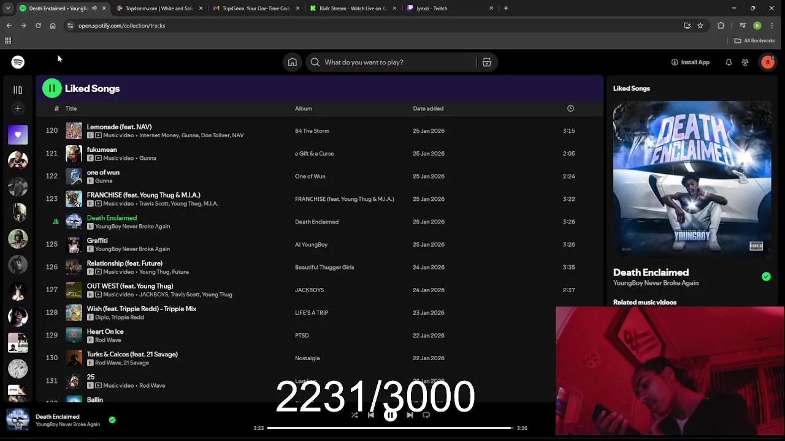Click now playing thumbnail in bottom bar
This screenshot has width=785, height=441.
pyautogui.click(x=18, y=420)
